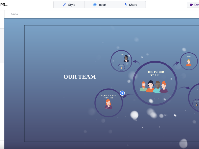
Task: Click the arrow pointing to Maggie circle
Action: [x=128, y=95]
